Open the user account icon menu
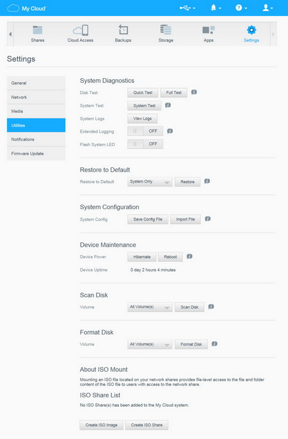 (268, 8)
